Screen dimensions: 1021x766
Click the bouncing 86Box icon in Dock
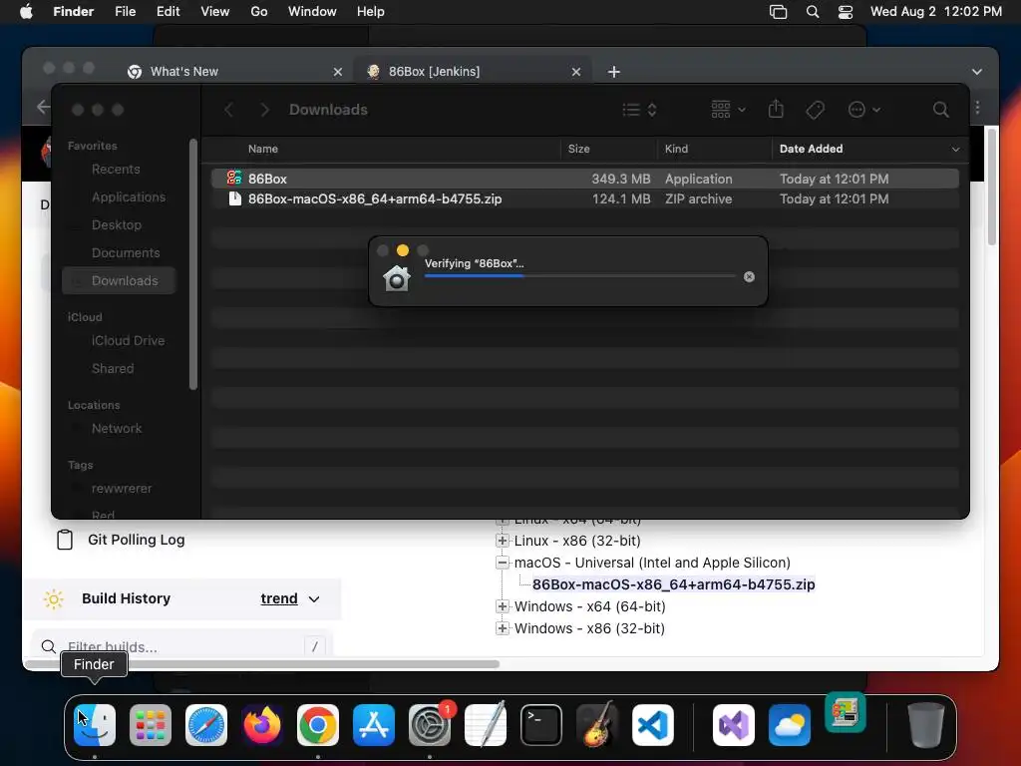pos(846,712)
